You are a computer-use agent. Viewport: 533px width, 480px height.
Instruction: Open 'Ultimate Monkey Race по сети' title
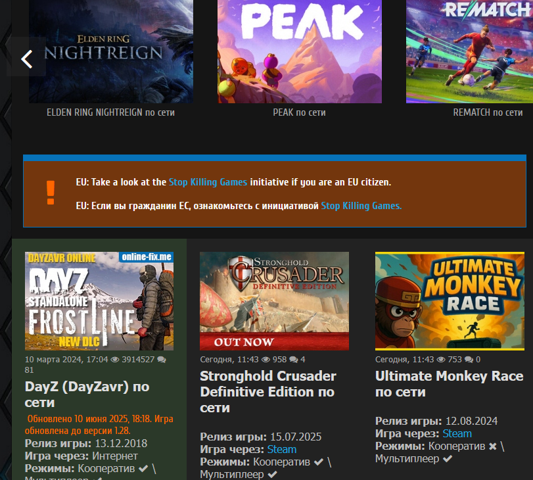click(450, 384)
